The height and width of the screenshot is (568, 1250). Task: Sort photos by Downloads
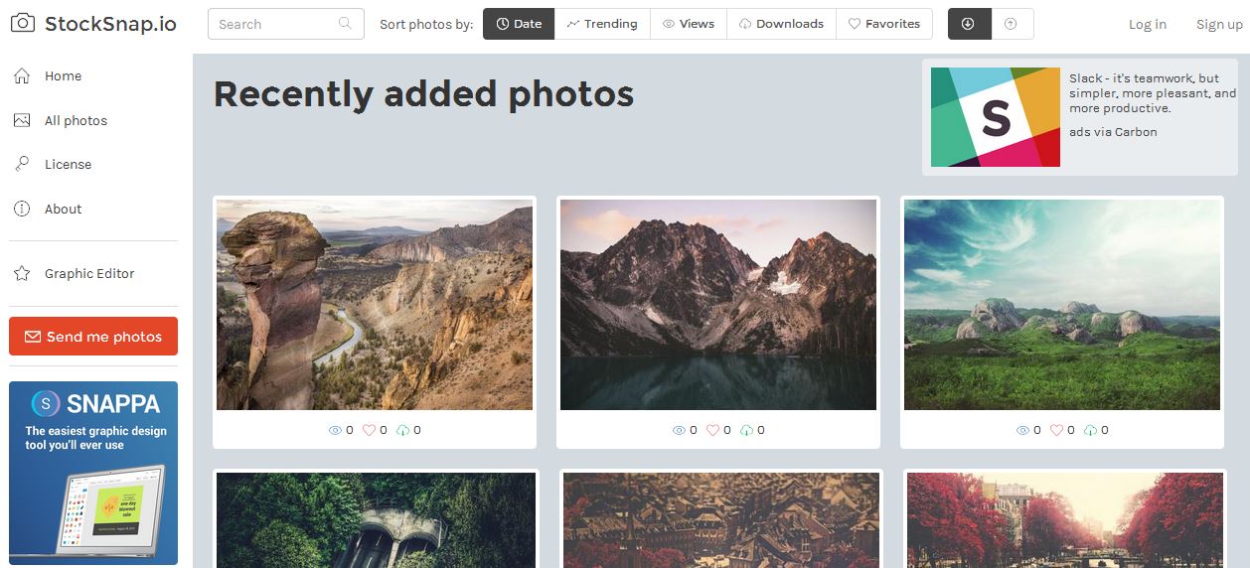781,24
